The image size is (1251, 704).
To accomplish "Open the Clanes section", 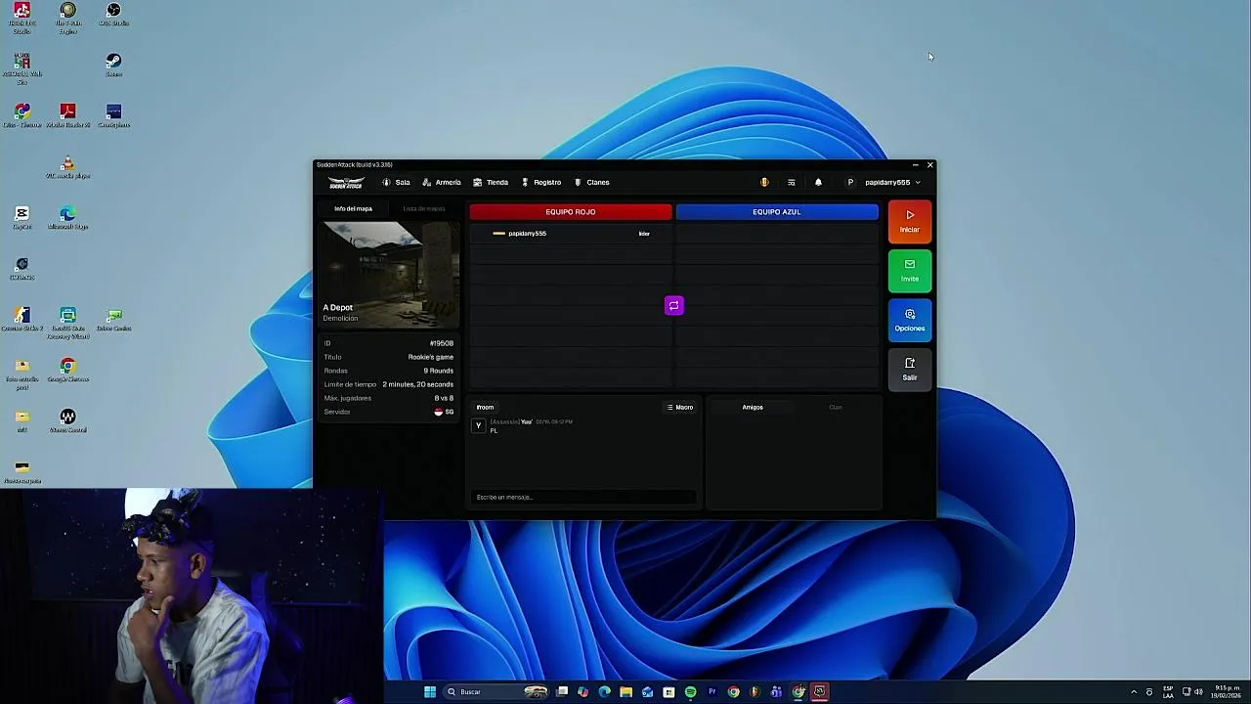I will pos(591,182).
